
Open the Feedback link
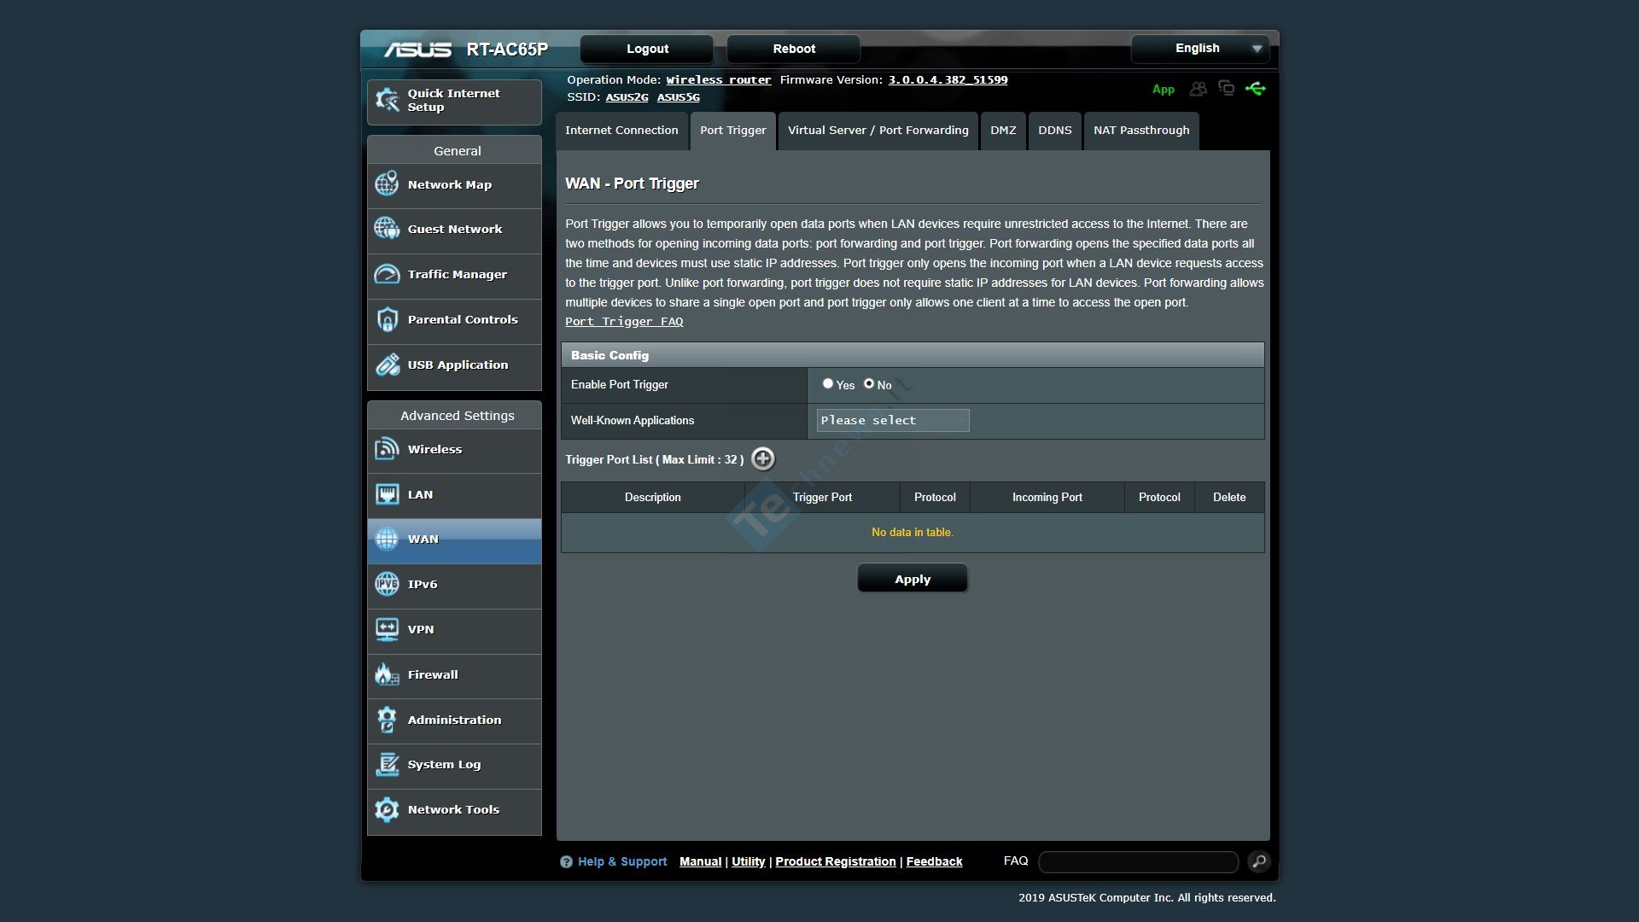tap(934, 862)
